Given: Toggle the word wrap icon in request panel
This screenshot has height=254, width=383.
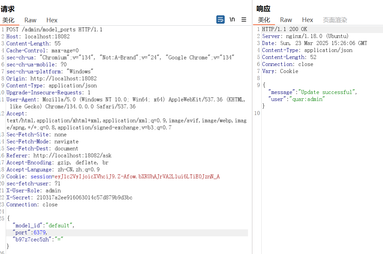Looking at the screenshot, I should click(220, 20).
